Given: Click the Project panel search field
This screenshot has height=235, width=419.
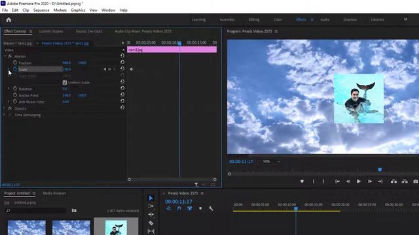Looking at the screenshot, I should (x=35, y=211).
